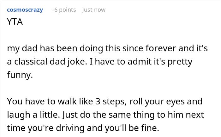
Task: Open the cosmoscrazy user profile link
Action: tap(25, 10)
